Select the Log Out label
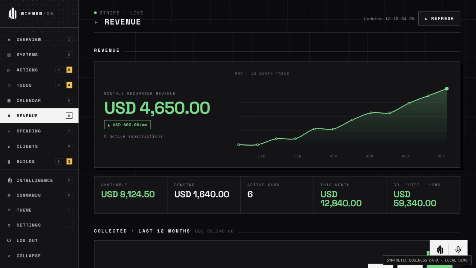Viewport: 476px width, 268px height. tap(27, 240)
